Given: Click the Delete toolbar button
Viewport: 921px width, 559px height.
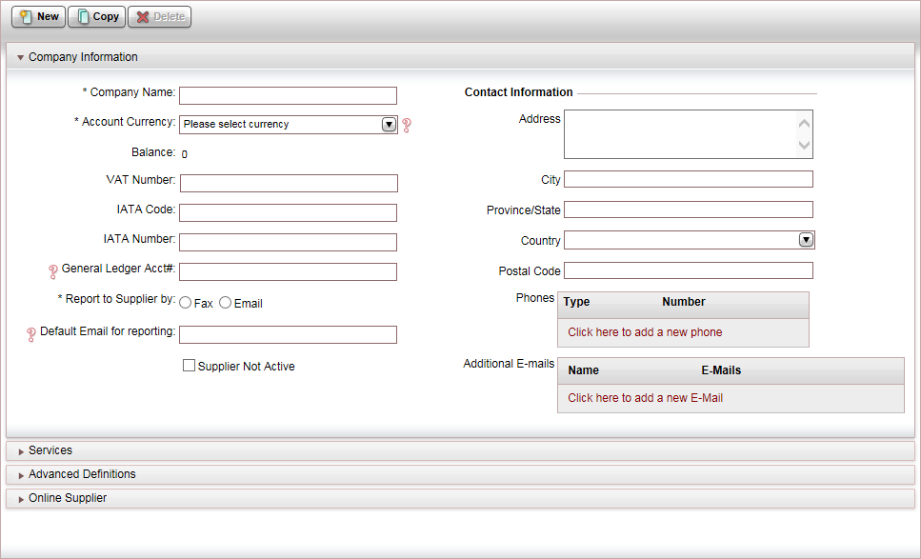Looking at the screenshot, I should [160, 16].
